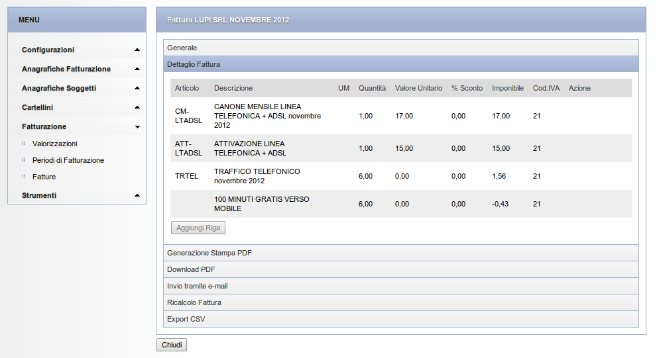Open the Download PDF section
Image resolution: width=659 pixels, height=358 pixels.
[x=401, y=269]
